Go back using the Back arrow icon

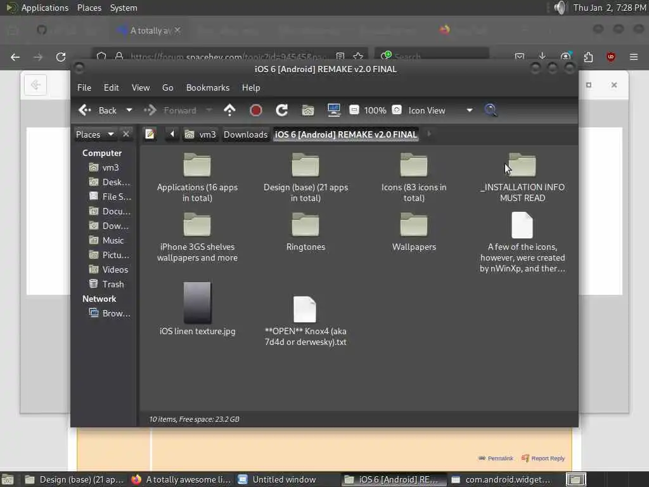85,110
